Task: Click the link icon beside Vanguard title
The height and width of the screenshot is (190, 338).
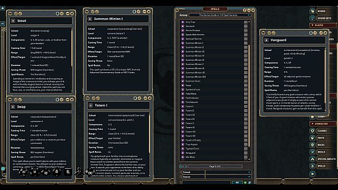Action: point(266,40)
